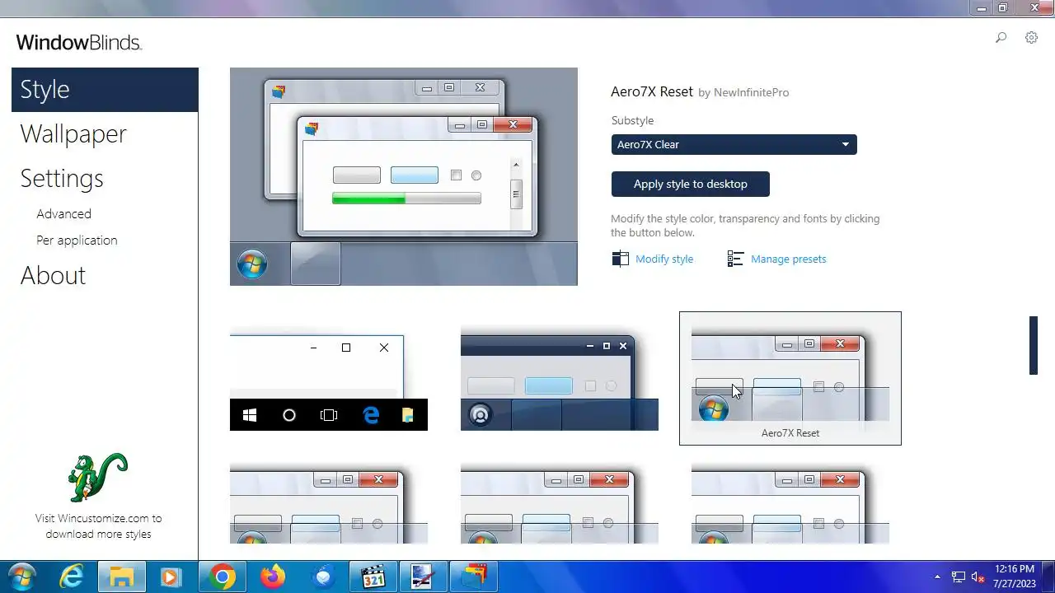This screenshot has height=593, width=1055.
Task: Open the taskbar clock and date
Action: [1014, 577]
